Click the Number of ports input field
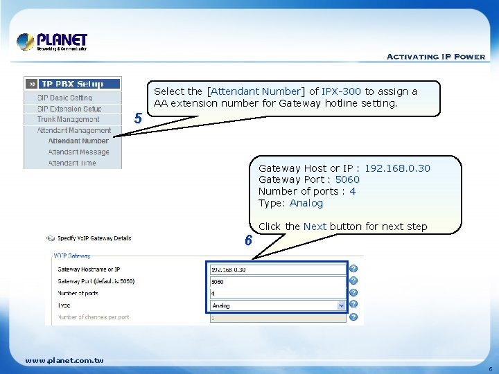Image resolution: width=499 pixels, height=374 pixels. pos(278,294)
